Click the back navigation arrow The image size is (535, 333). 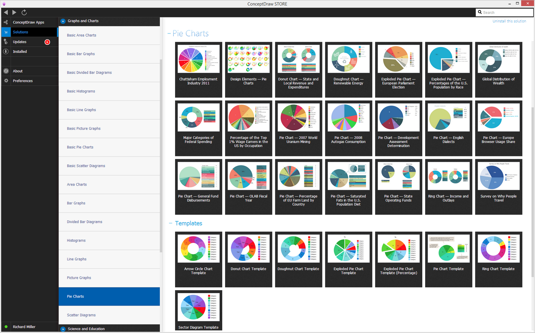[6, 12]
